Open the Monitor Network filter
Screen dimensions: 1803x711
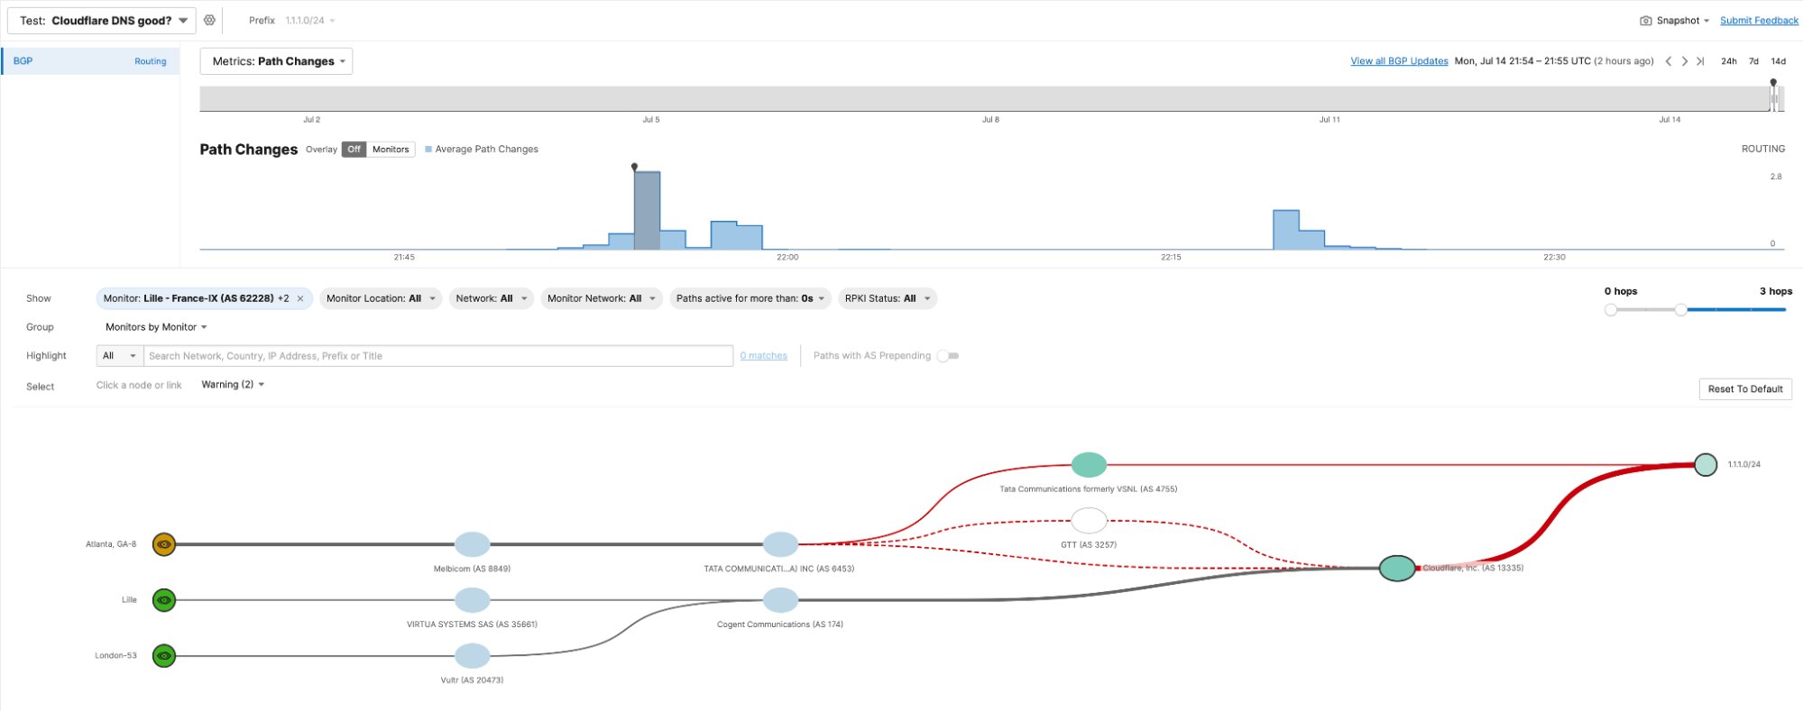(x=602, y=298)
